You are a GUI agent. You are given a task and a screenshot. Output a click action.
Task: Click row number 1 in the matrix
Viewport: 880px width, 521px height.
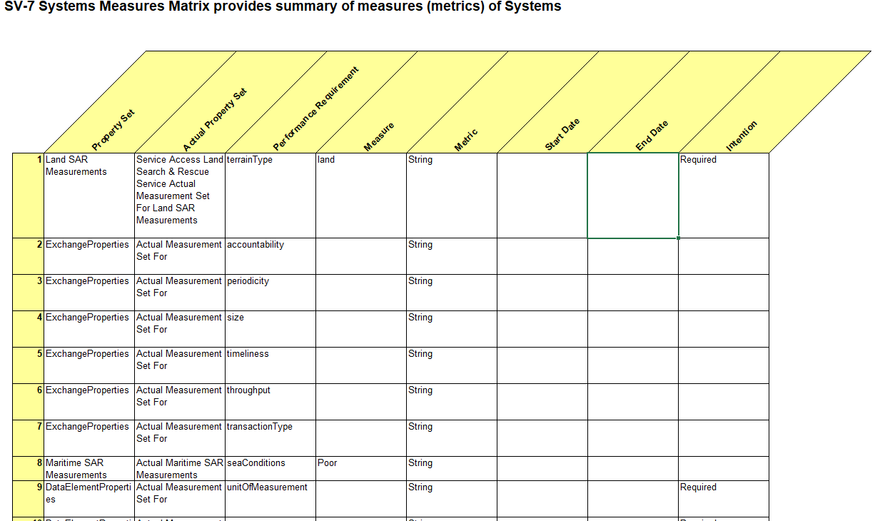coord(29,196)
